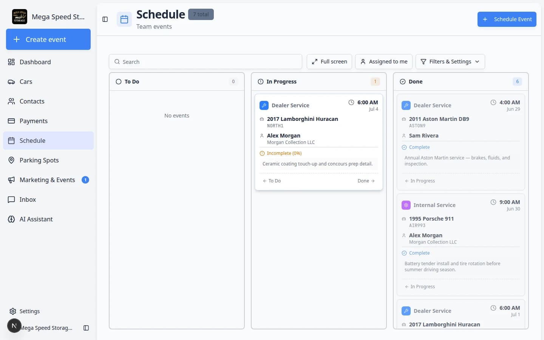Open Contacts in sidebar
Screen dimensions: 544x340
[48, 101]
